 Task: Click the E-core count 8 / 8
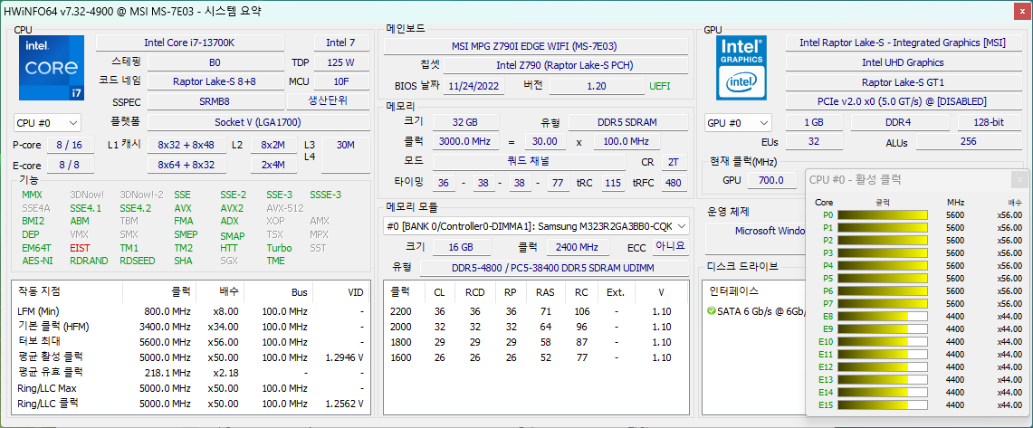[x=69, y=166]
